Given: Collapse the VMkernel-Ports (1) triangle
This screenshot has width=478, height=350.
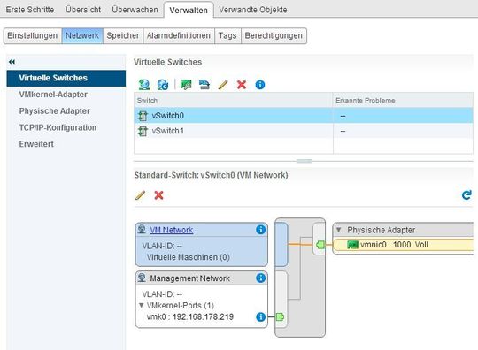Looking at the screenshot, I should pyautogui.click(x=141, y=305).
